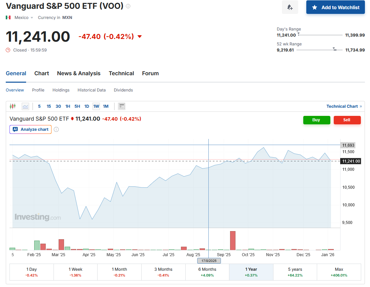Viewport: 370px width, 287px height.
Task: Open the chart news table icon
Action: pyautogui.click(x=122, y=106)
